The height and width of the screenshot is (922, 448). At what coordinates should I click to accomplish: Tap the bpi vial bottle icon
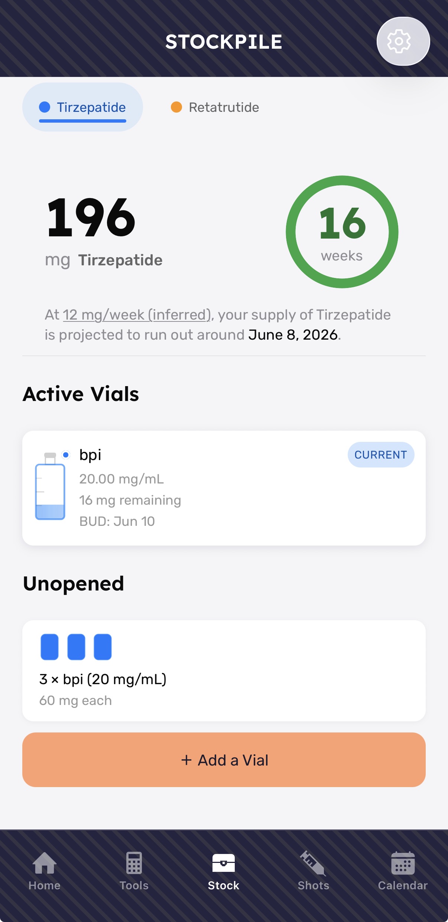[50, 487]
